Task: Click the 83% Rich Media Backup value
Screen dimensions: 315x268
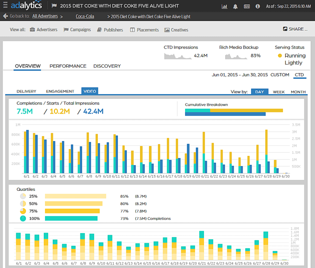Action: (x=255, y=56)
